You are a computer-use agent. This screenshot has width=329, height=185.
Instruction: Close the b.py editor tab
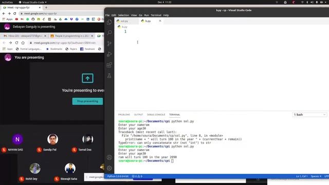(160, 21)
